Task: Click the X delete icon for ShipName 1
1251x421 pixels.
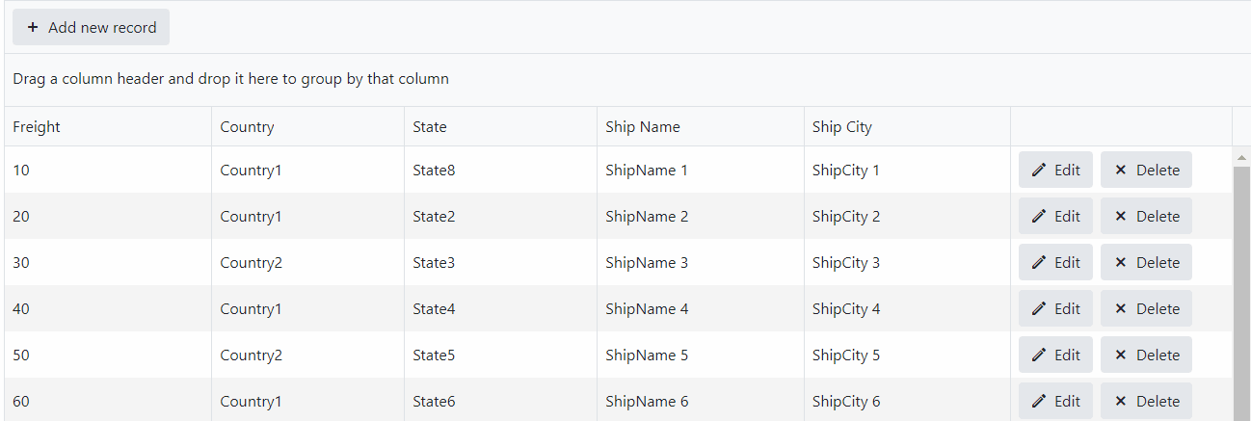Action: point(1120,171)
